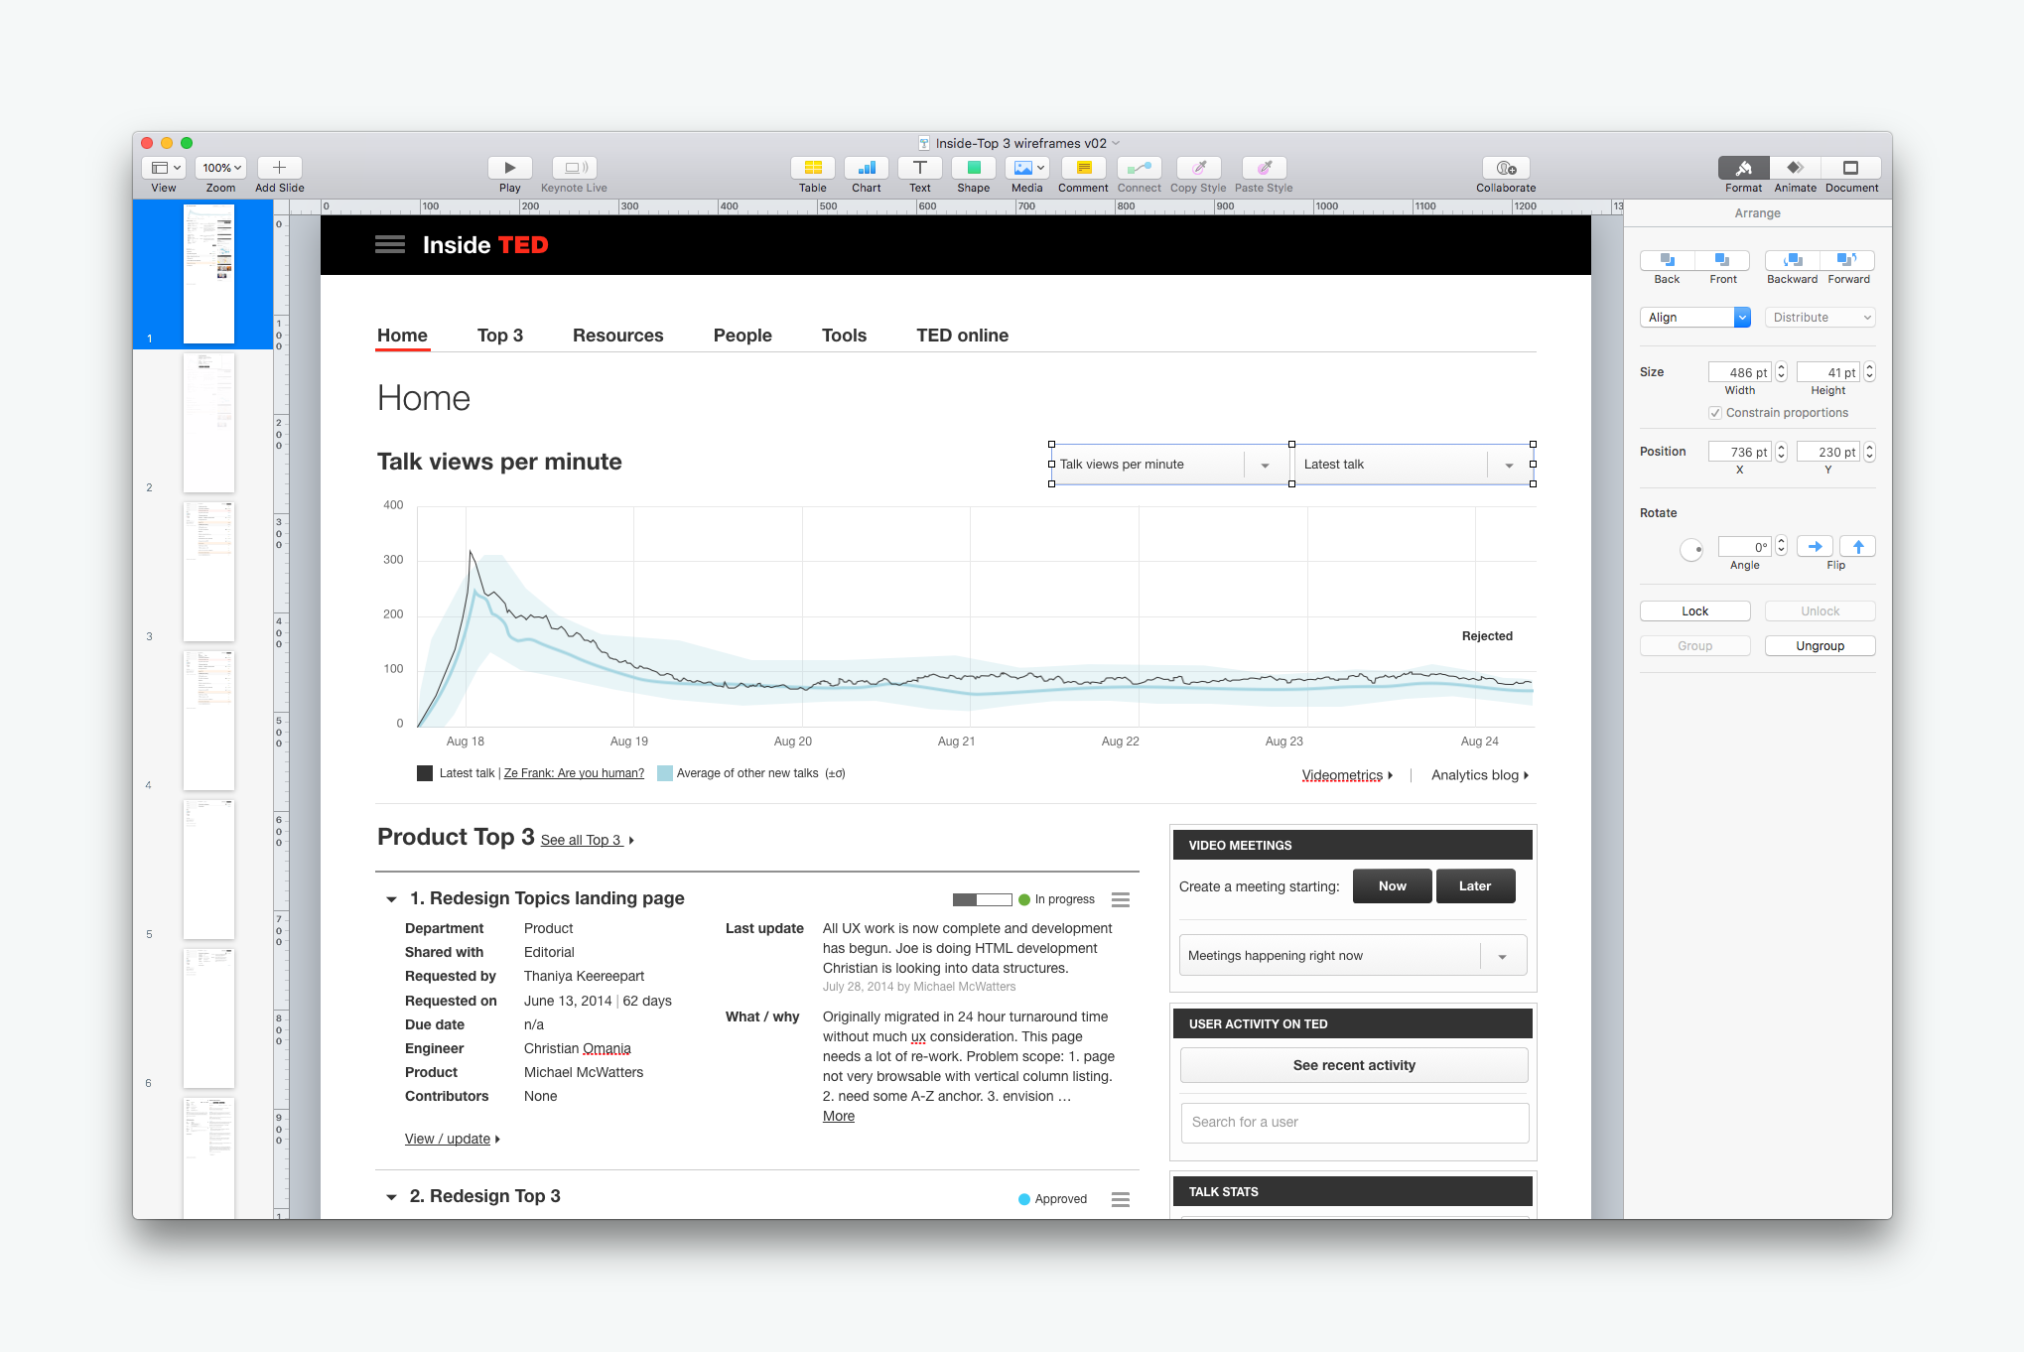Open the Videometrics link
Viewport: 2024px width, 1352px height.
click(x=1347, y=775)
